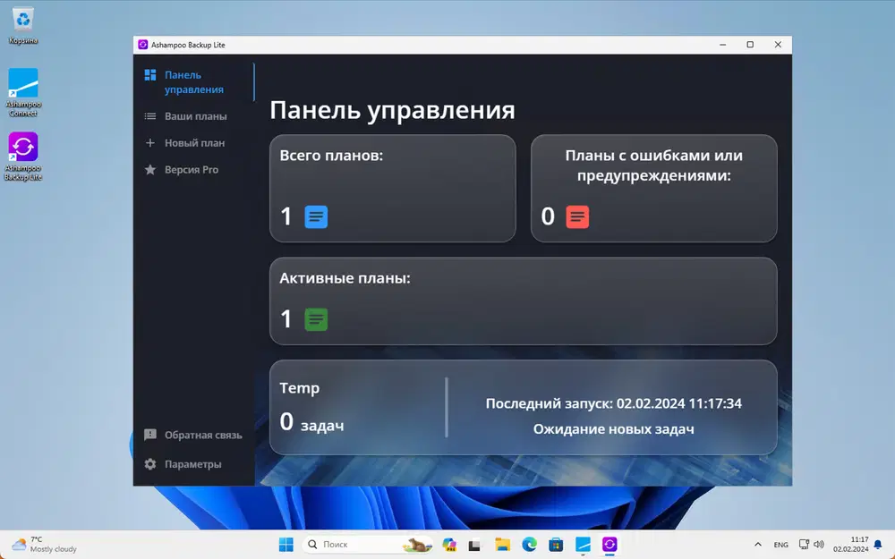The height and width of the screenshot is (559, 895).
Task: Click the Ashampoo Backup Lite title bar icon
Action: (142, 45)
